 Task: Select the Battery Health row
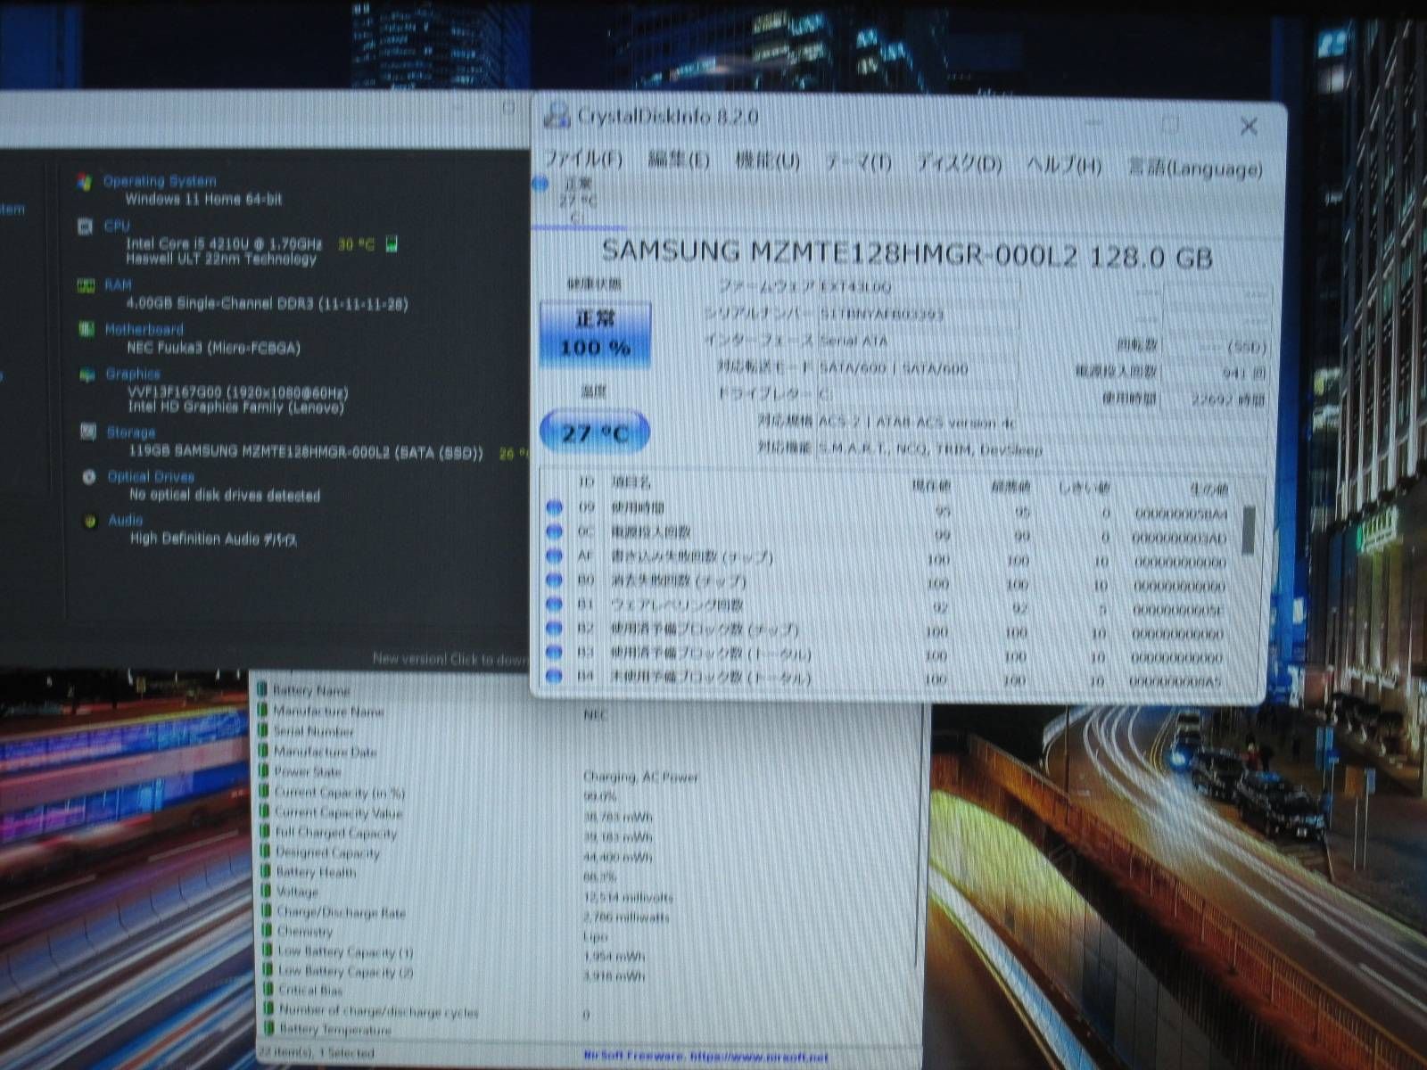(589, 873)
